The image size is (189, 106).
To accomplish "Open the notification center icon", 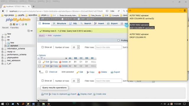I will point(184,104).
